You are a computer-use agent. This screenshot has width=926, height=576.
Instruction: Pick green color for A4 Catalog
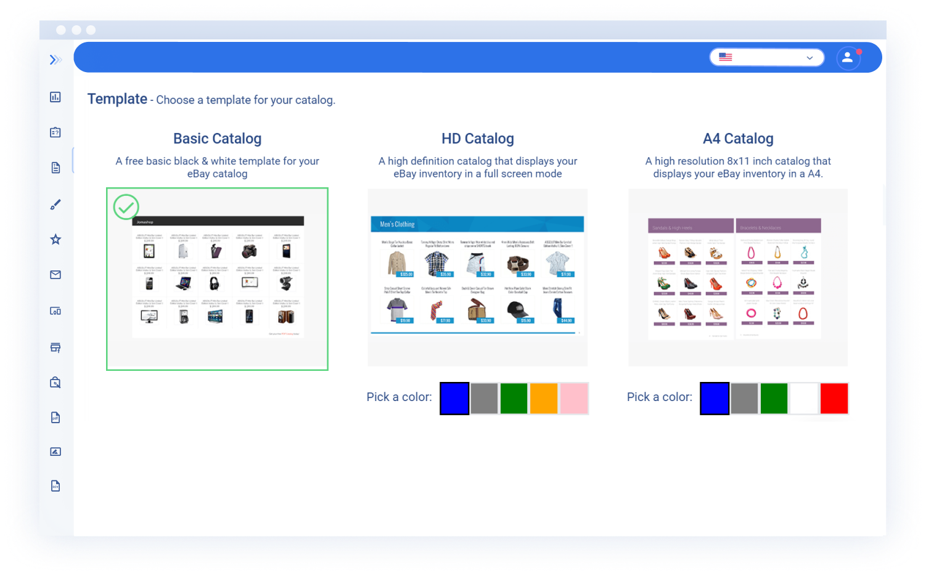coord(774,398)
